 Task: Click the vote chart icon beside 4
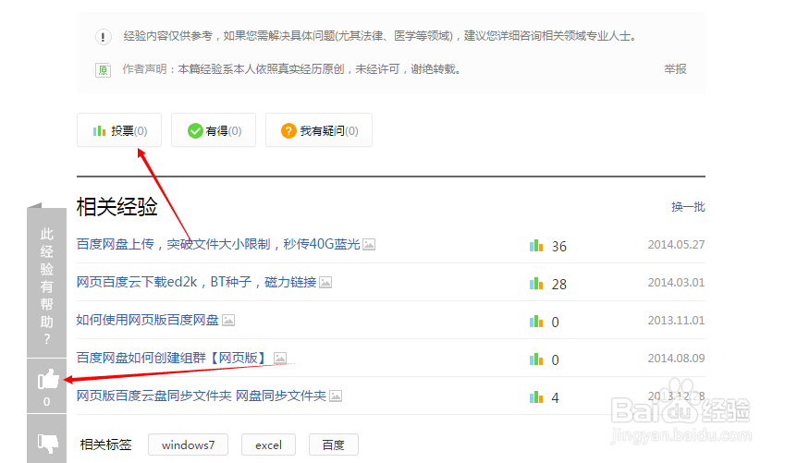click(x=536, y=397)
